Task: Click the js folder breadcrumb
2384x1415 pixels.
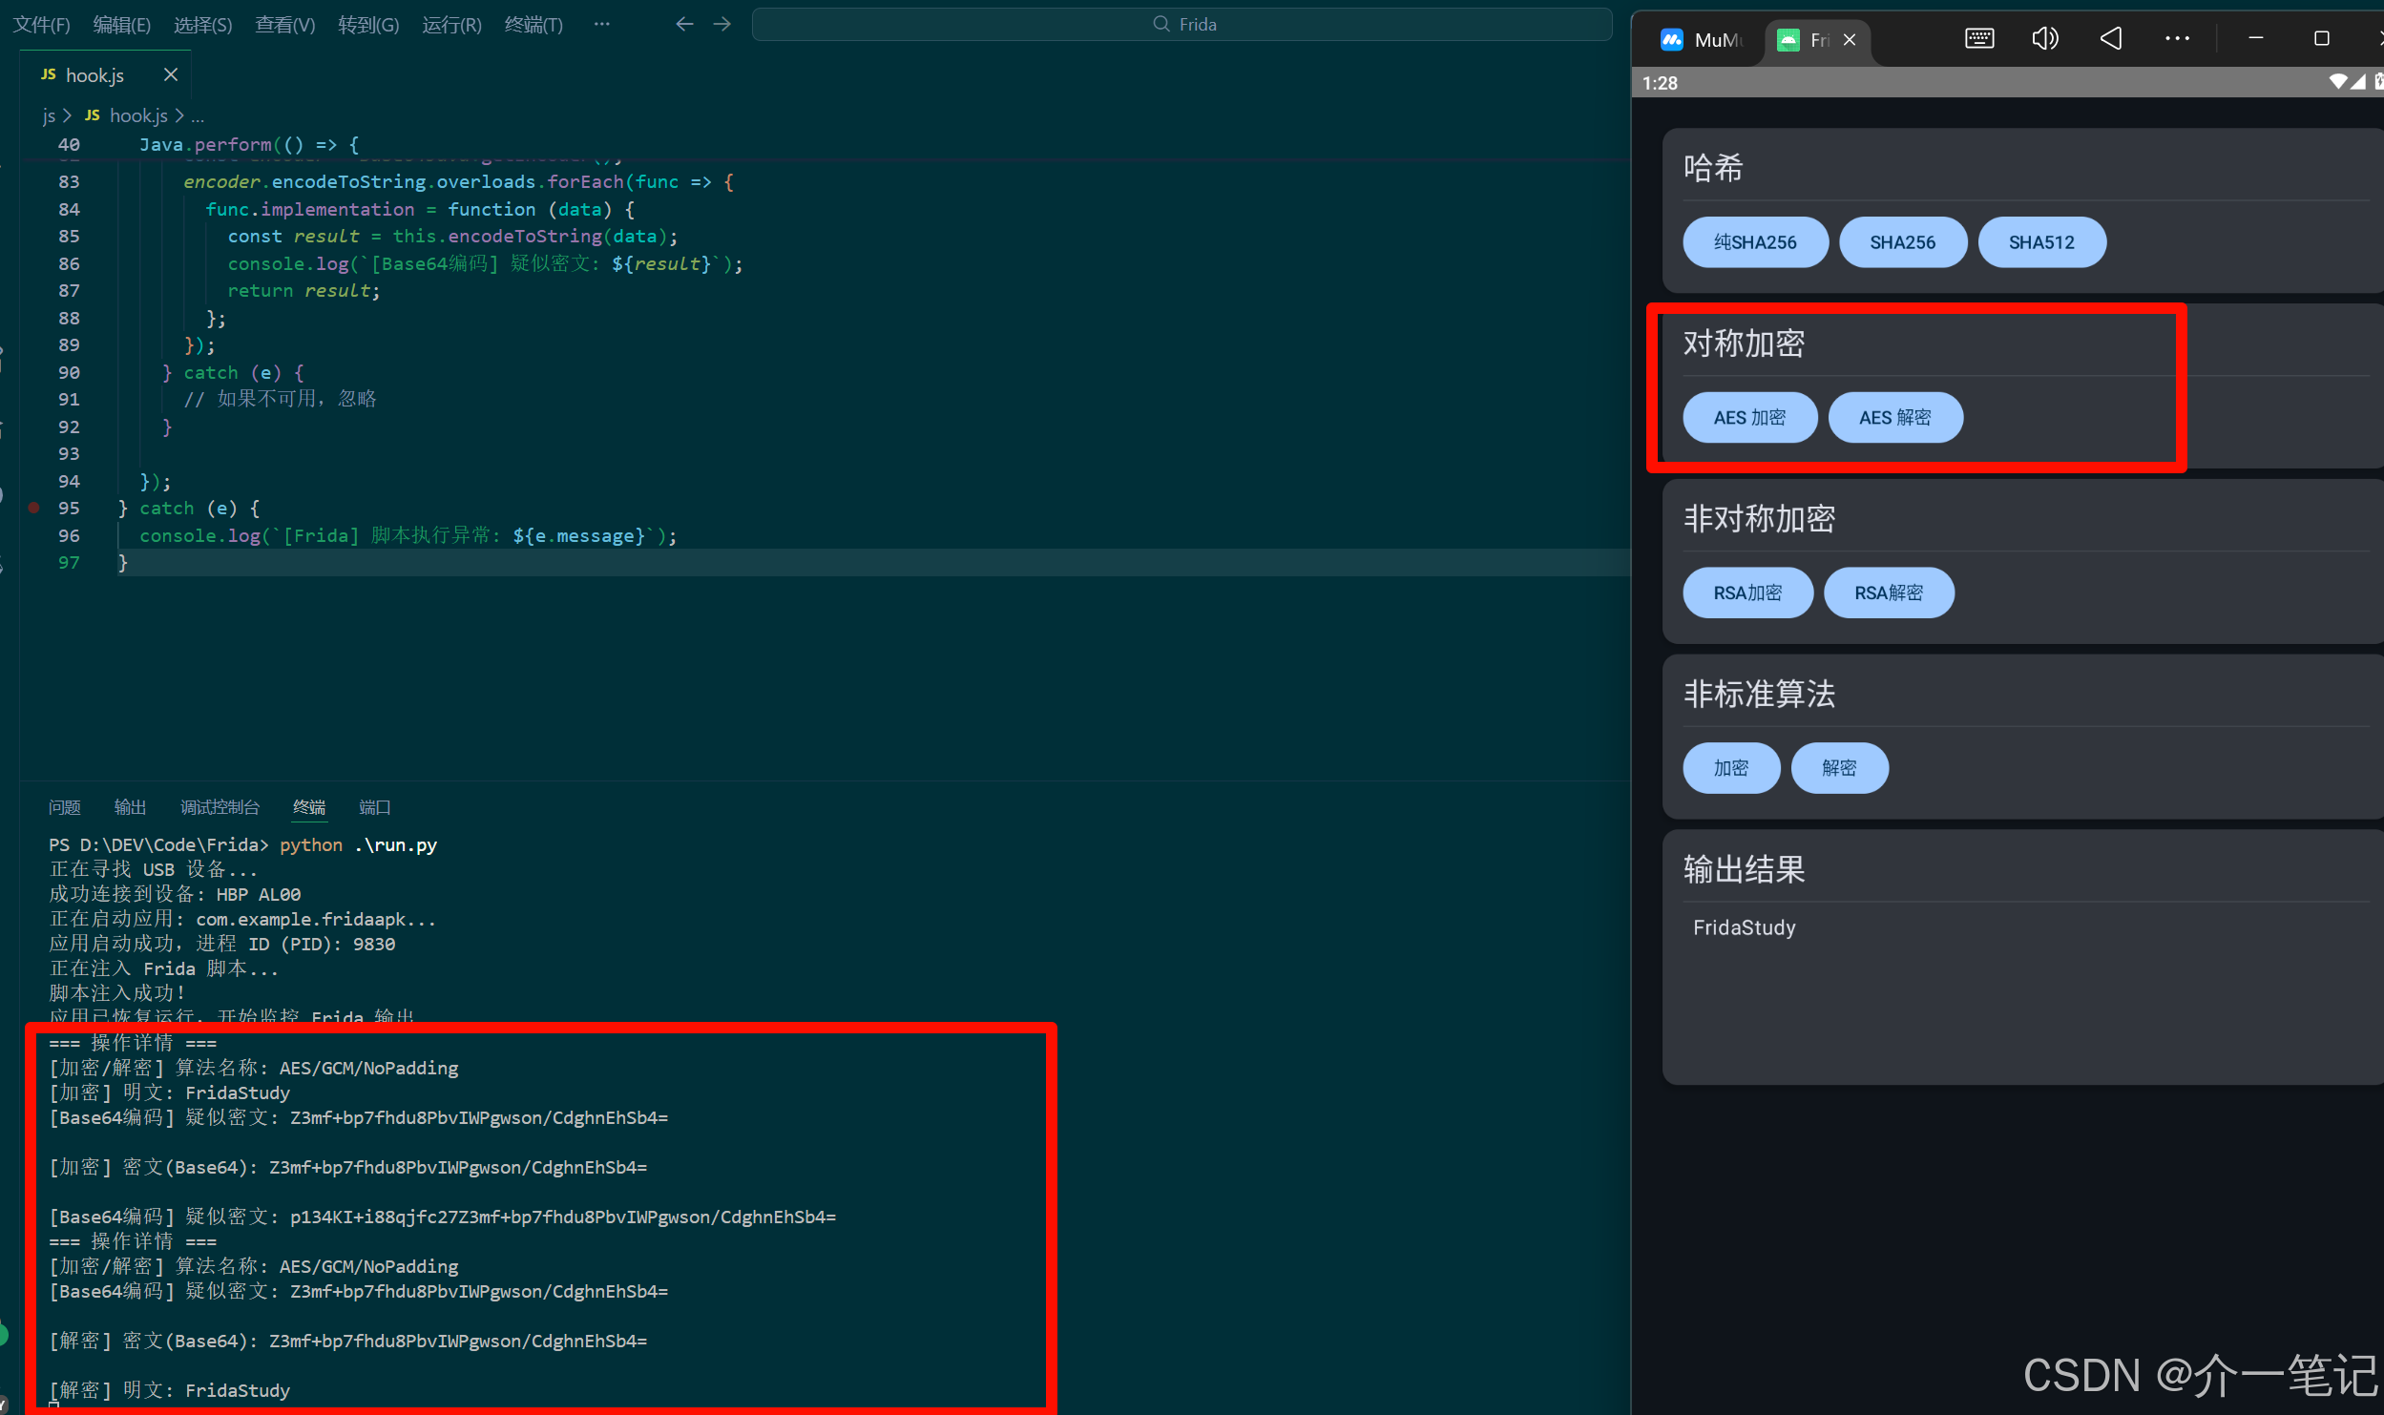Action: pyautogui.click(x=49, y=116)
